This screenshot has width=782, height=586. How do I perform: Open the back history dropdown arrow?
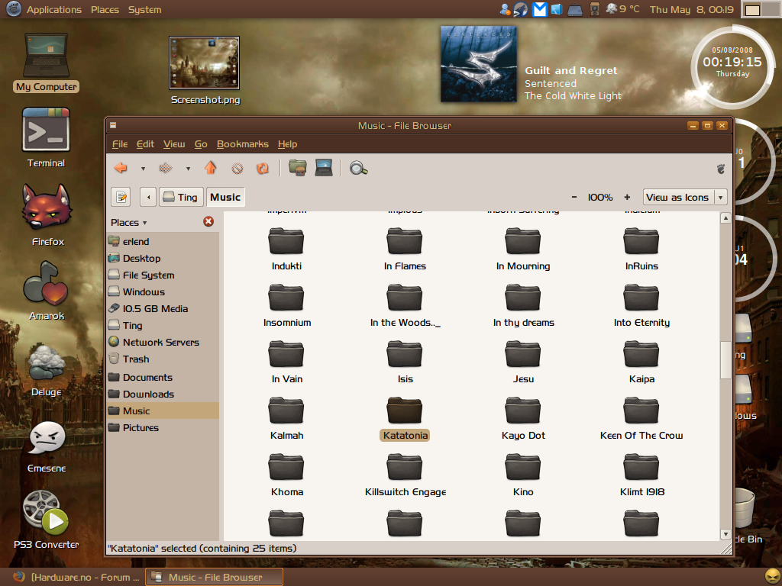click(x=143, y=169)
